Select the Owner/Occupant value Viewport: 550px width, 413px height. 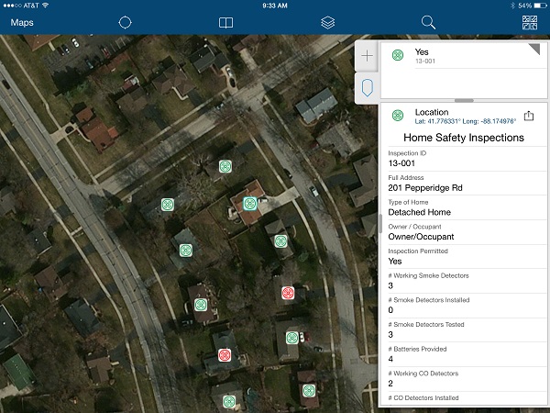click(421, 237)
